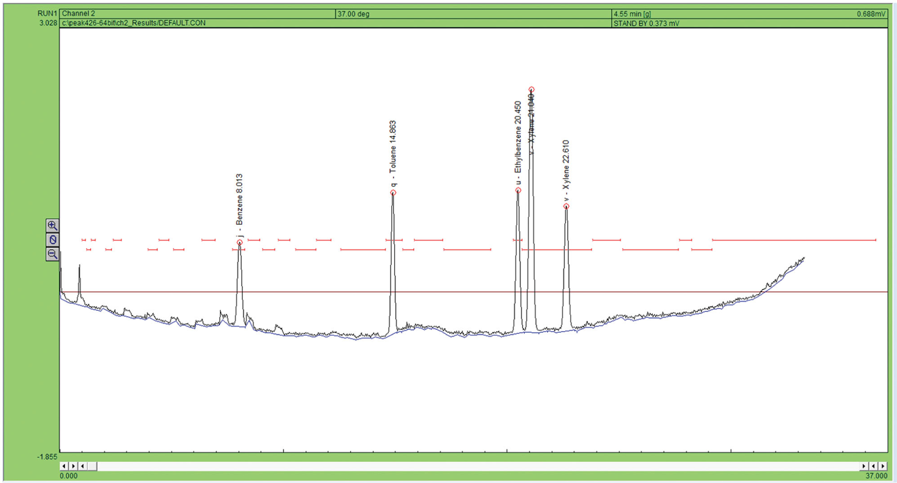Click the Ethylbenzene 20.450 peak marker
897x483 pixels.
[x=518, y=190]
